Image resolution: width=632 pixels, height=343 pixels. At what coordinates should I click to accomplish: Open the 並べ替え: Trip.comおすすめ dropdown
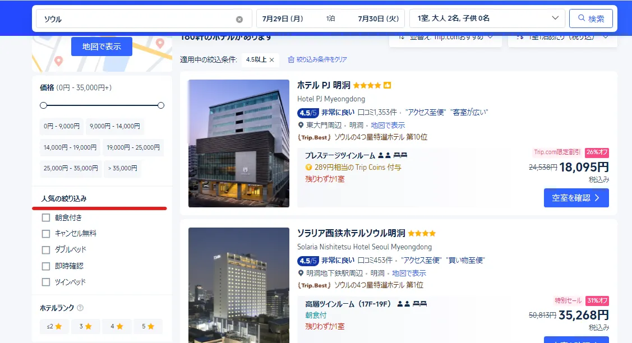[445, 37]
